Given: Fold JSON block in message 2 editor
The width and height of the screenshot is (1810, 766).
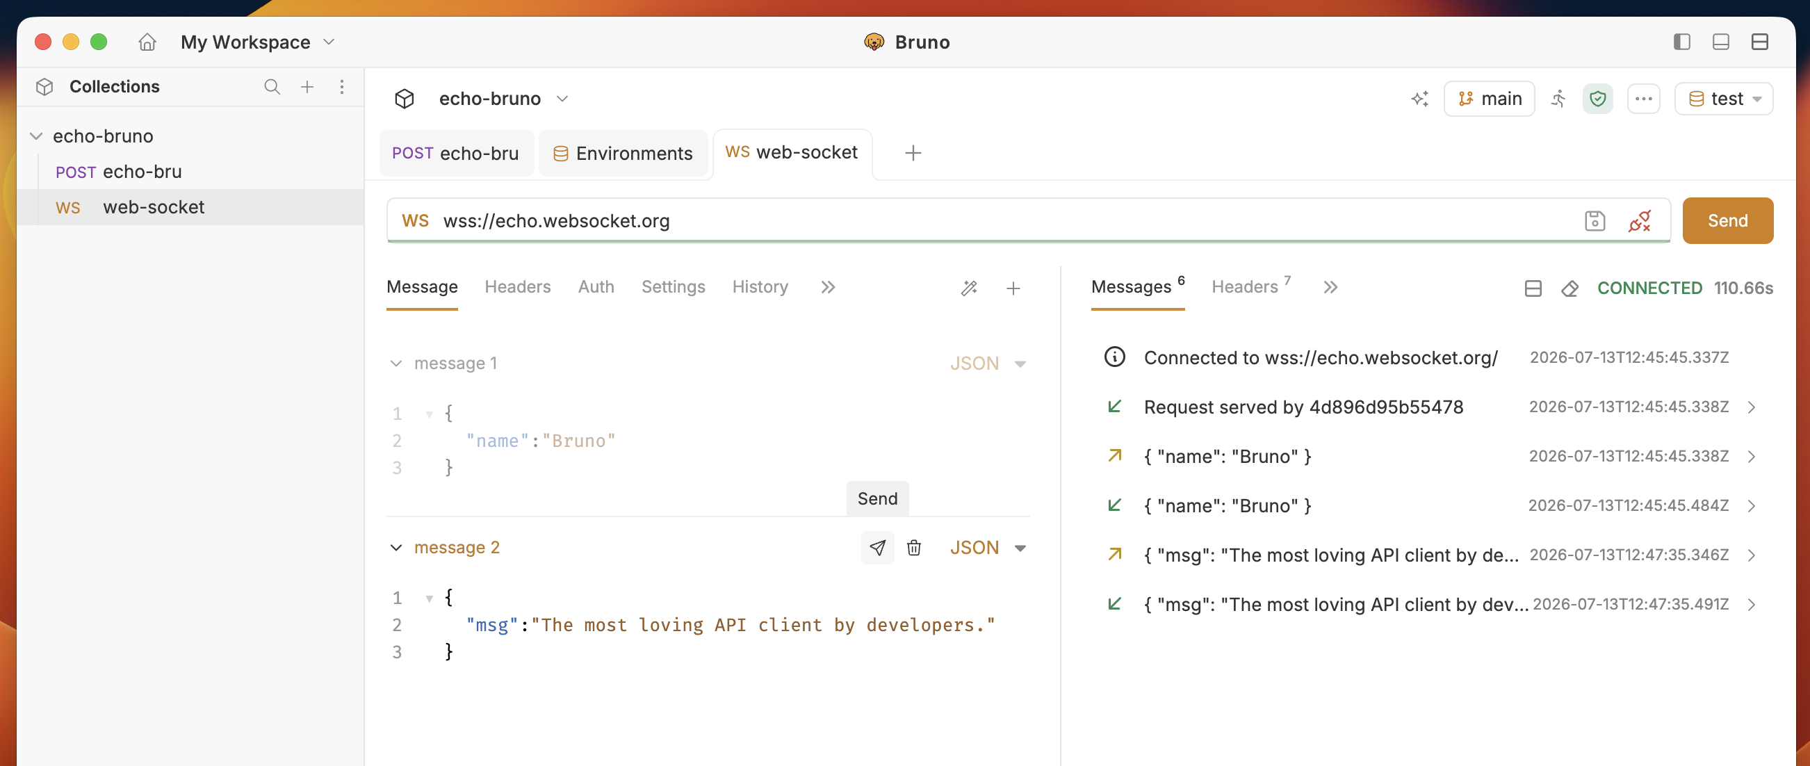Looking at the screenshot, I should [429, 598].
